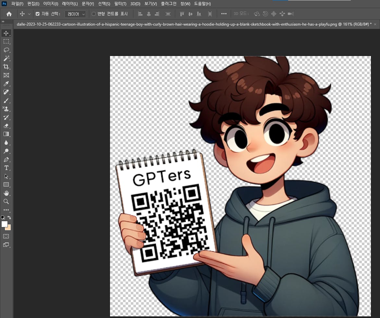Select the Move tool in the toolbox

point(6,33)
